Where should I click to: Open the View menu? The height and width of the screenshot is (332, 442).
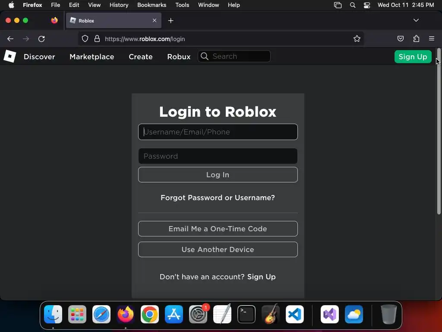(95, 5)
